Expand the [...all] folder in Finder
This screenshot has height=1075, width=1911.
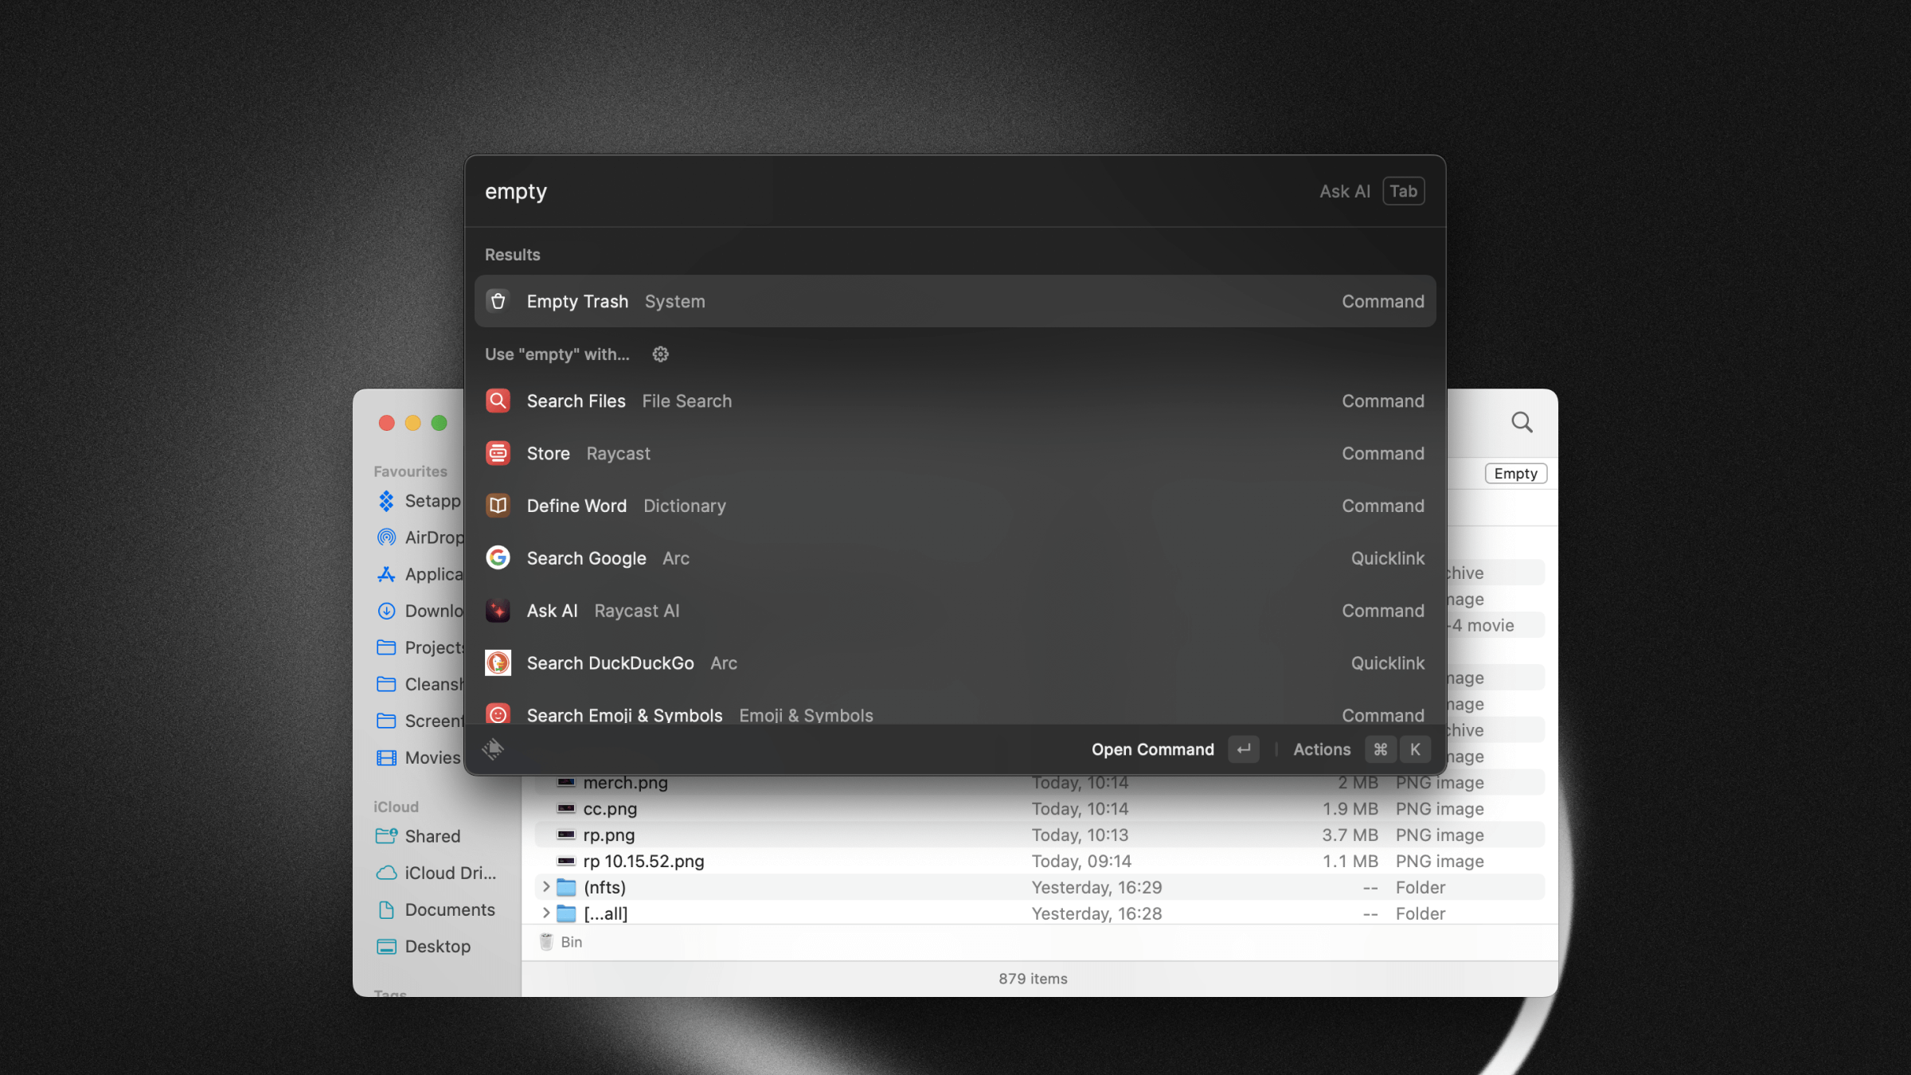click(545, 913)
